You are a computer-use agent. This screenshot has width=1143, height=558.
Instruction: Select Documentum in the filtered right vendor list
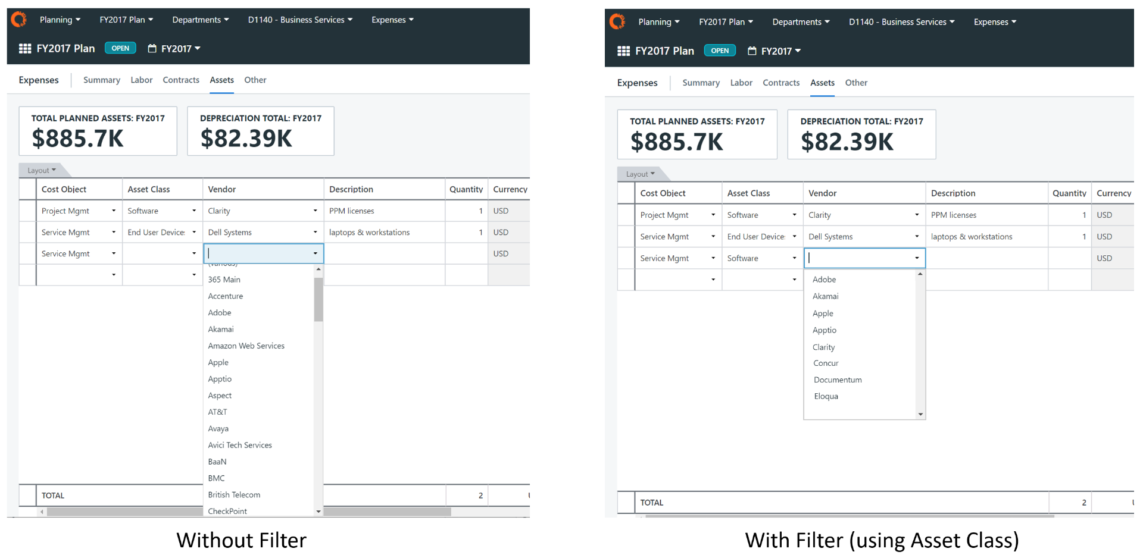tap(838, 380)
